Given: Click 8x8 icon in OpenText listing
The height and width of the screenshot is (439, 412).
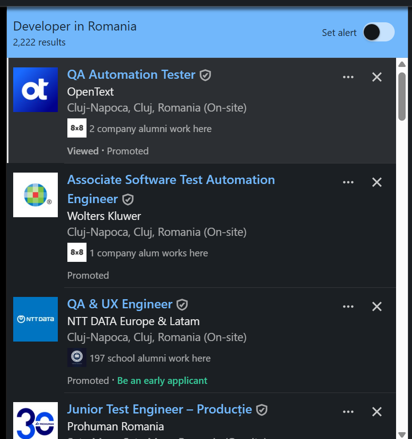Looking at the screenshot, I should coord(77,128).
